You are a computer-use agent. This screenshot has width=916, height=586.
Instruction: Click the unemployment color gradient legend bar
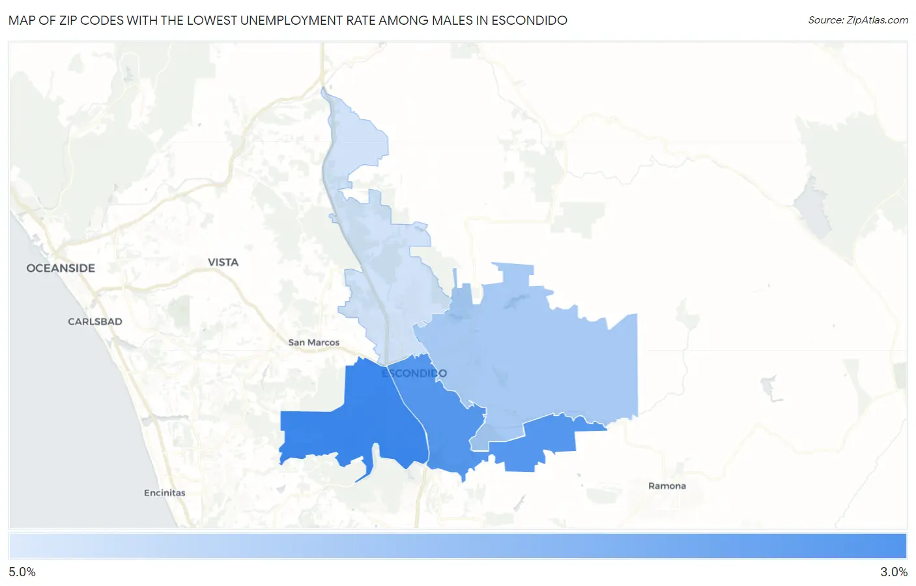pos(457,546)
